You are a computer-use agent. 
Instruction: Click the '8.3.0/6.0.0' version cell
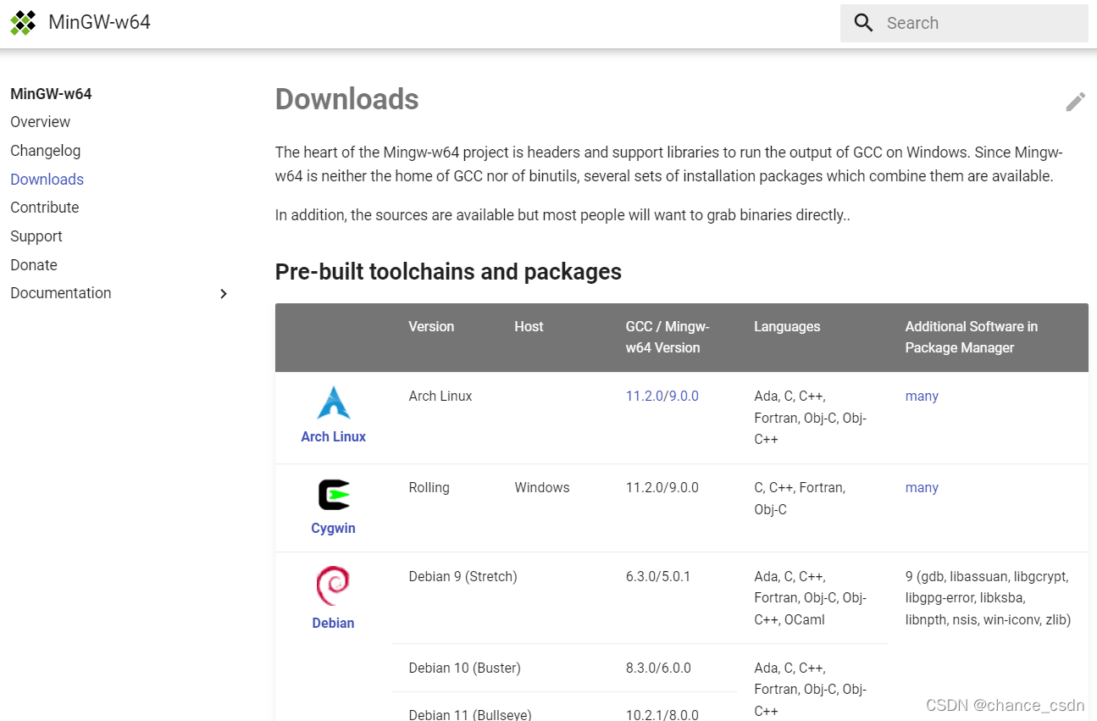[x=658, y=668]
